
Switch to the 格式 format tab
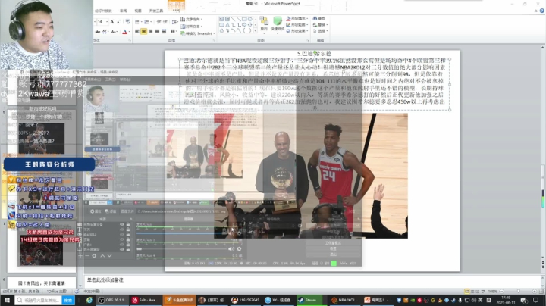tap(176, 11)
